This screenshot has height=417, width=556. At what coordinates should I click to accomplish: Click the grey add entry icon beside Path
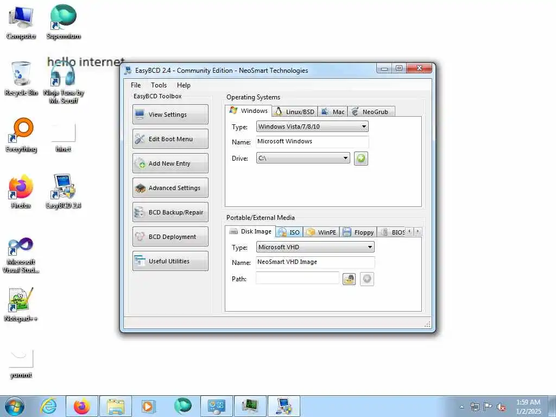367,279
